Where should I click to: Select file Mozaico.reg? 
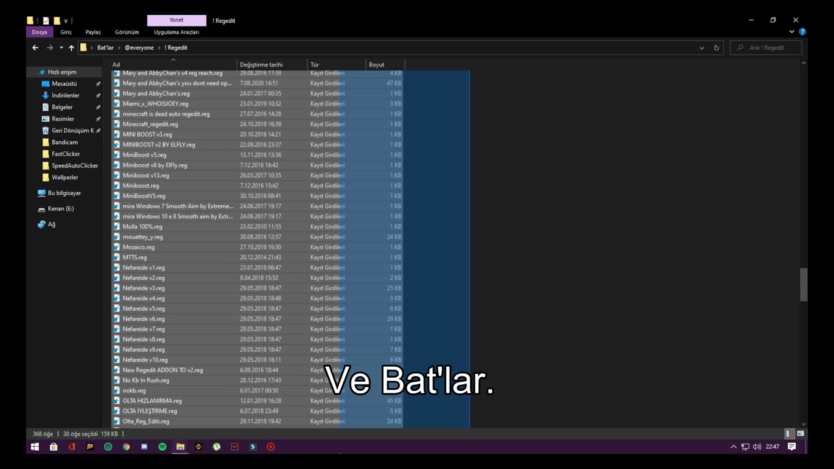click(138, 248)
